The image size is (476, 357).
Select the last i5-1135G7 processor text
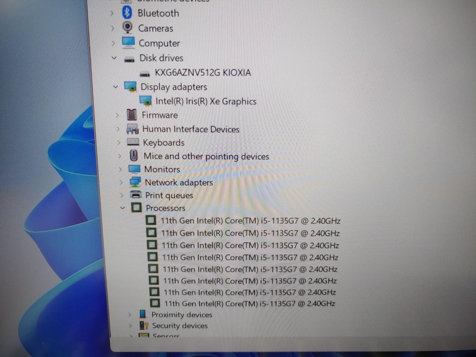tap(250, 303)
